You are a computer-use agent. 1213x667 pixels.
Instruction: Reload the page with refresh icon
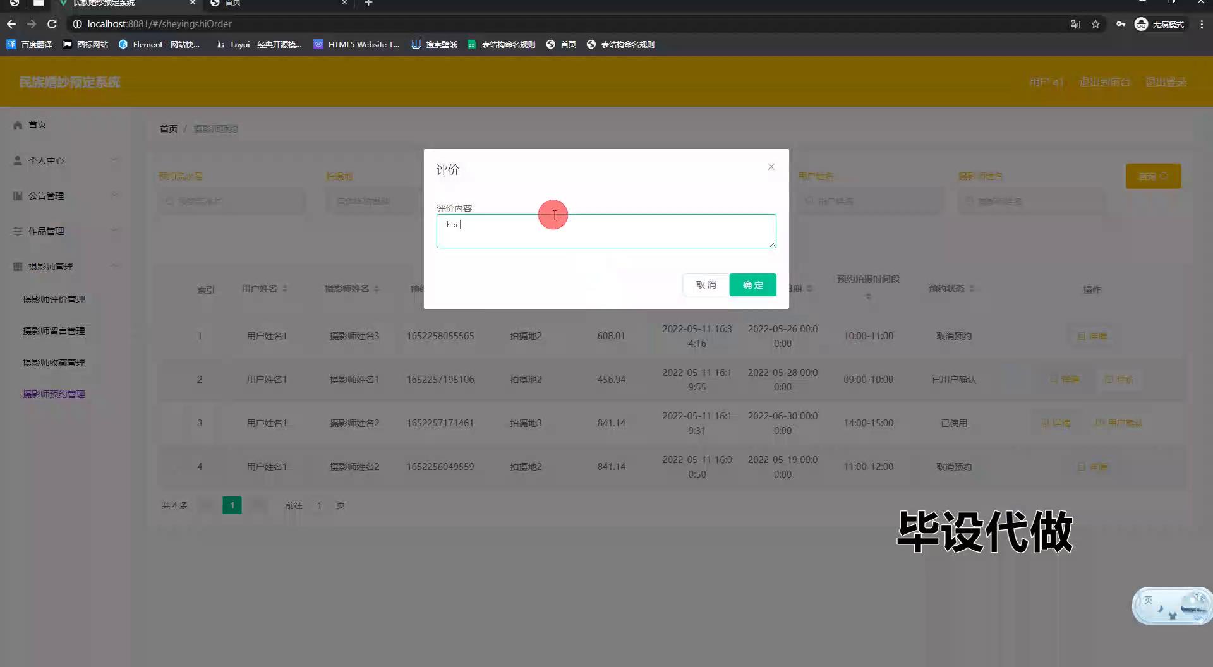tap(52, 24)
